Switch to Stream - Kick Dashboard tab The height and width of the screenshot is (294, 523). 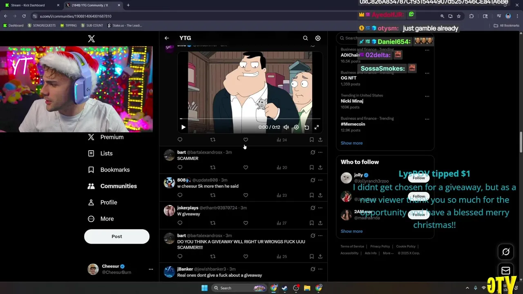[x=32, y=5]
